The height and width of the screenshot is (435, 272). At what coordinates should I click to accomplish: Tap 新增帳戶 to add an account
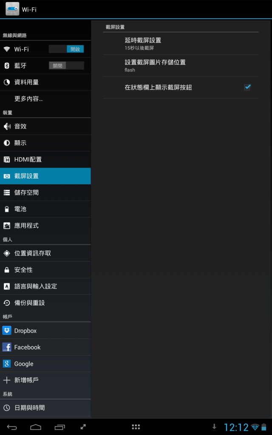point(45,380)
